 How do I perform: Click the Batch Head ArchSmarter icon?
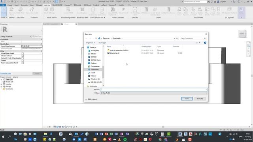point(179,11)
